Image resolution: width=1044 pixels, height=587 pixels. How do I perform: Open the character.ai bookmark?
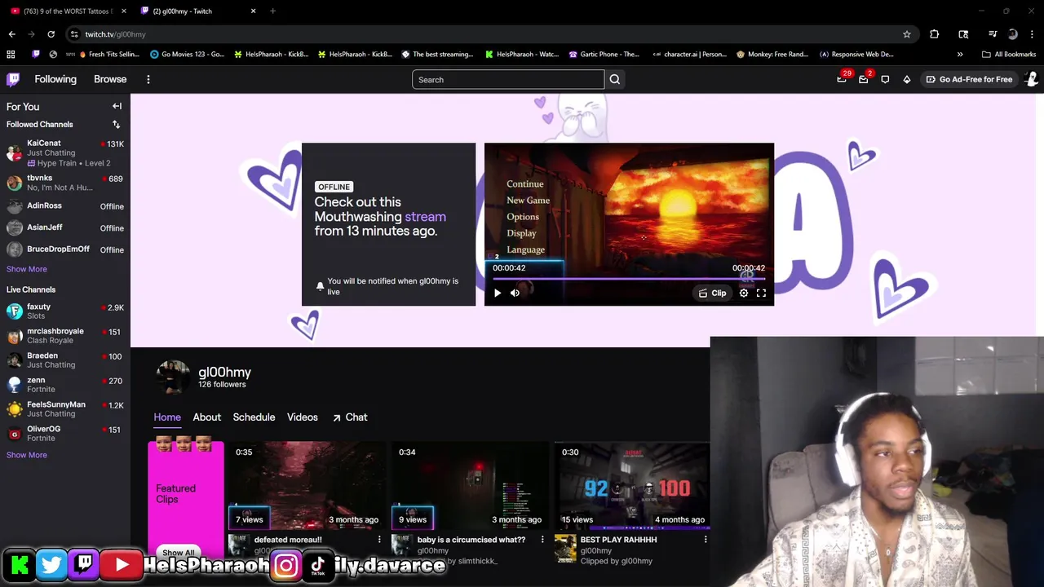pos(689,54)
